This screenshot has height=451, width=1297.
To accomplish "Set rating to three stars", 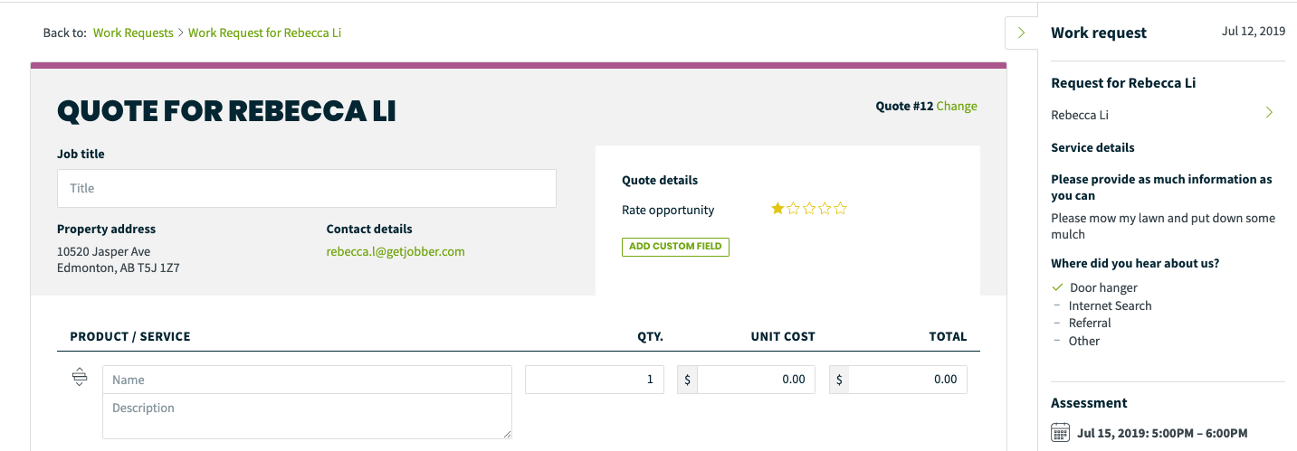I will (x=809, y=209).
